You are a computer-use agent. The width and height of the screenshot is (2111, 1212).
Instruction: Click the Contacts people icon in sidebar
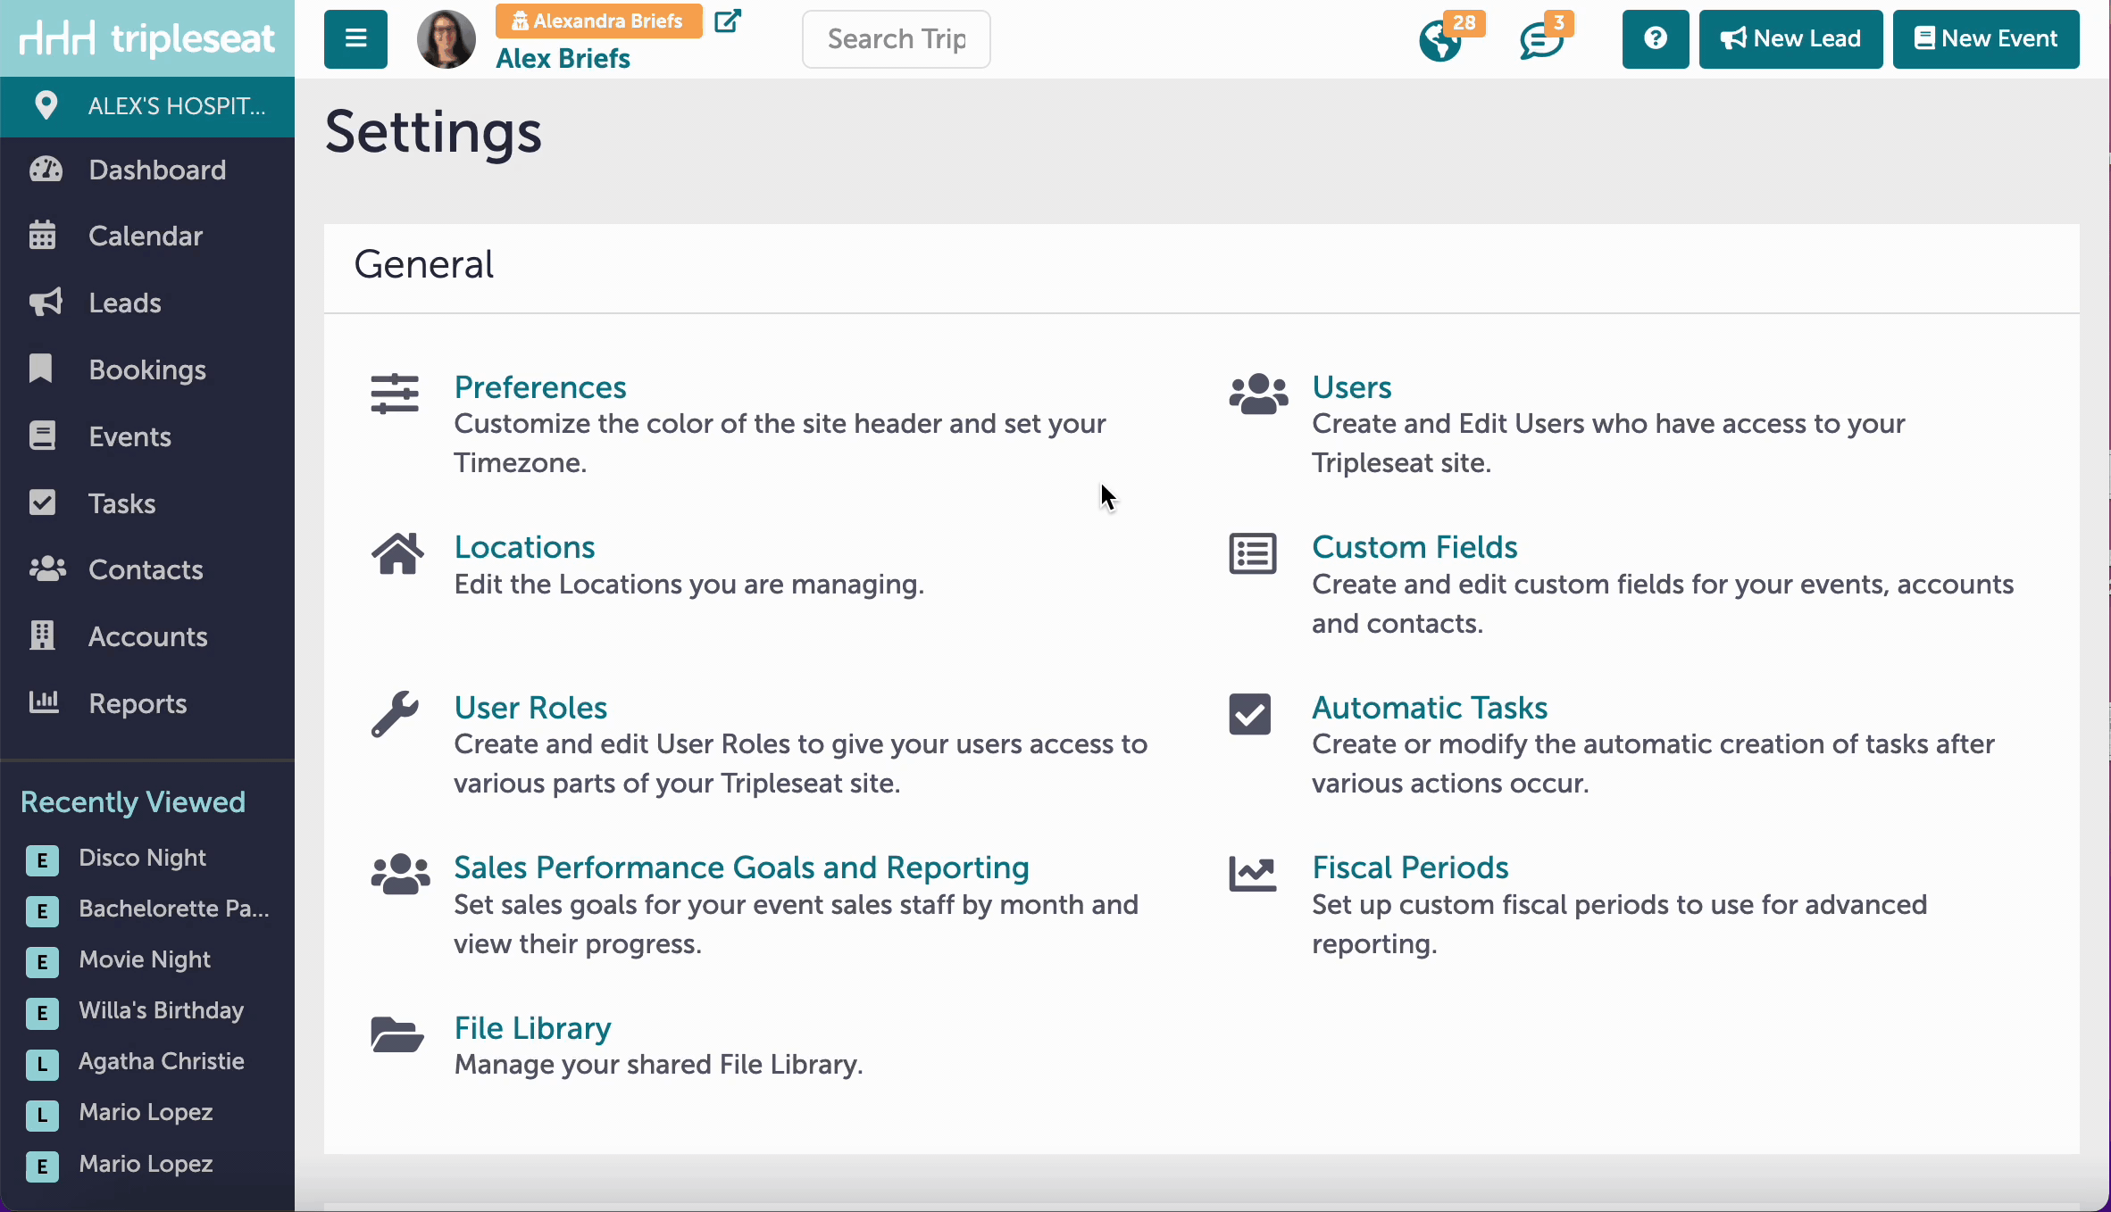point(47,569)
